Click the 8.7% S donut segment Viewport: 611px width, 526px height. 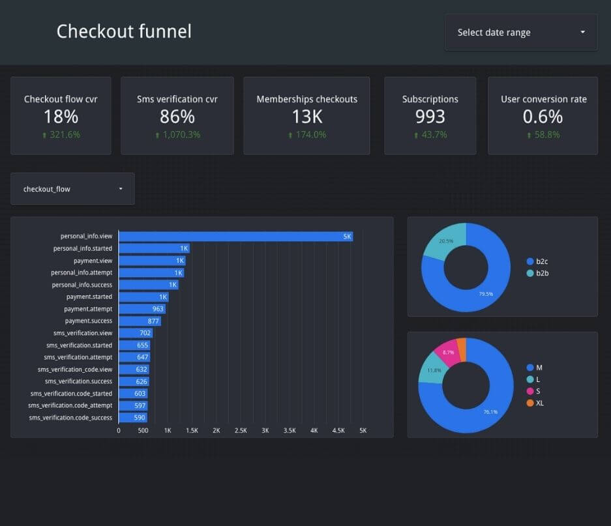coord(447,353)
